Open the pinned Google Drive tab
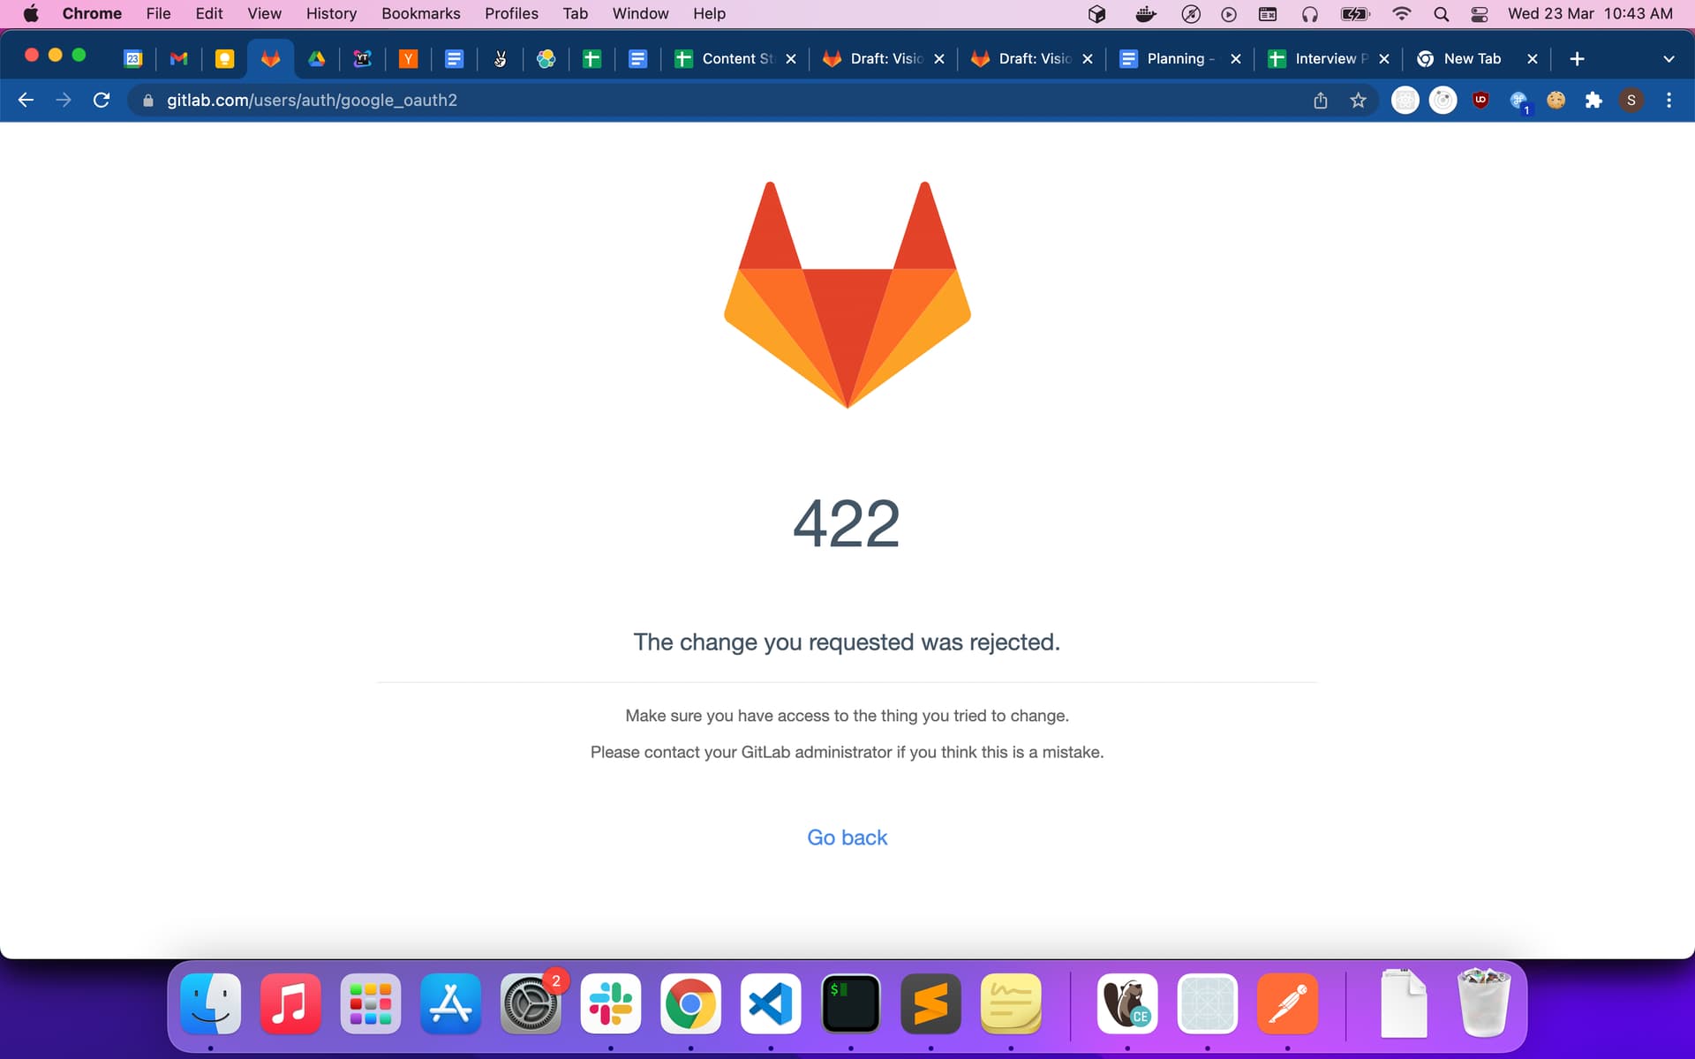Viewport: 1695px width, 1059px height. click(x=316, y=58)
